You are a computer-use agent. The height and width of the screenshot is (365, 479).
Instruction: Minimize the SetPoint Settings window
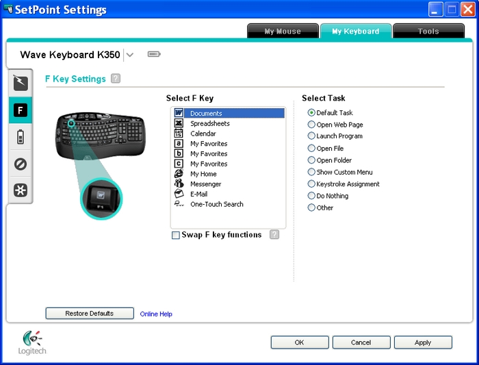point(435,9)
